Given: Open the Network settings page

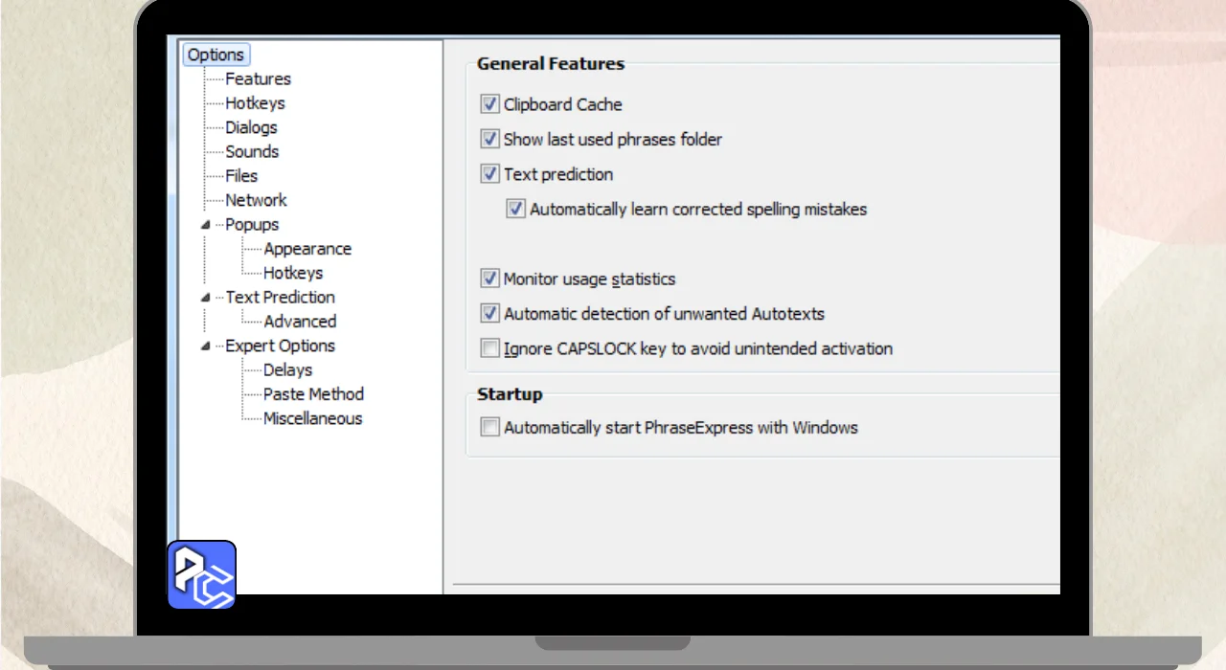Looking at the screenshot, I should (256, 200).
